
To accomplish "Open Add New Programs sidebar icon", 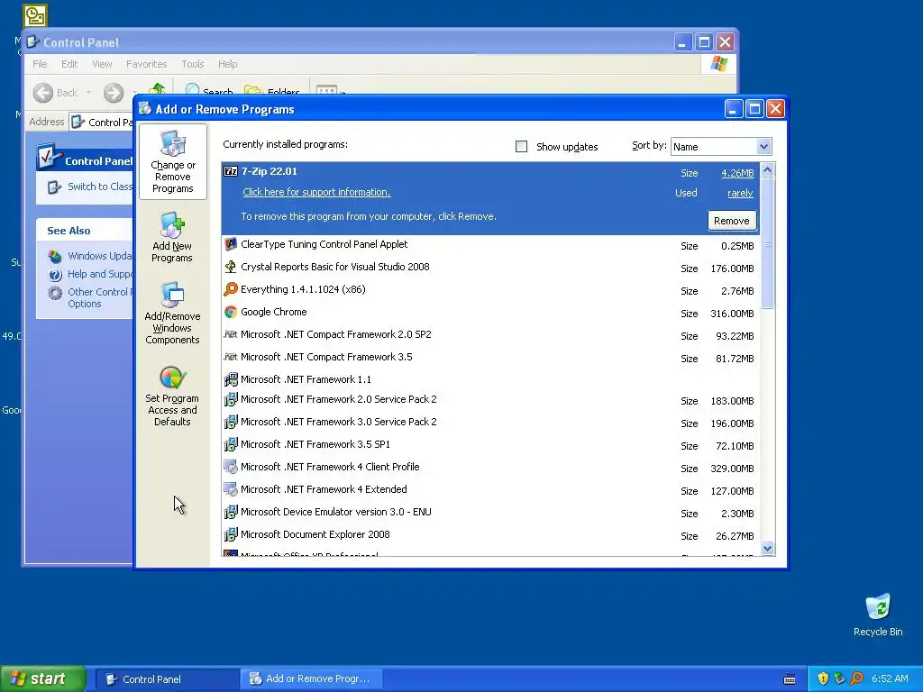I will pyautogui.click(x=172, y=224).
